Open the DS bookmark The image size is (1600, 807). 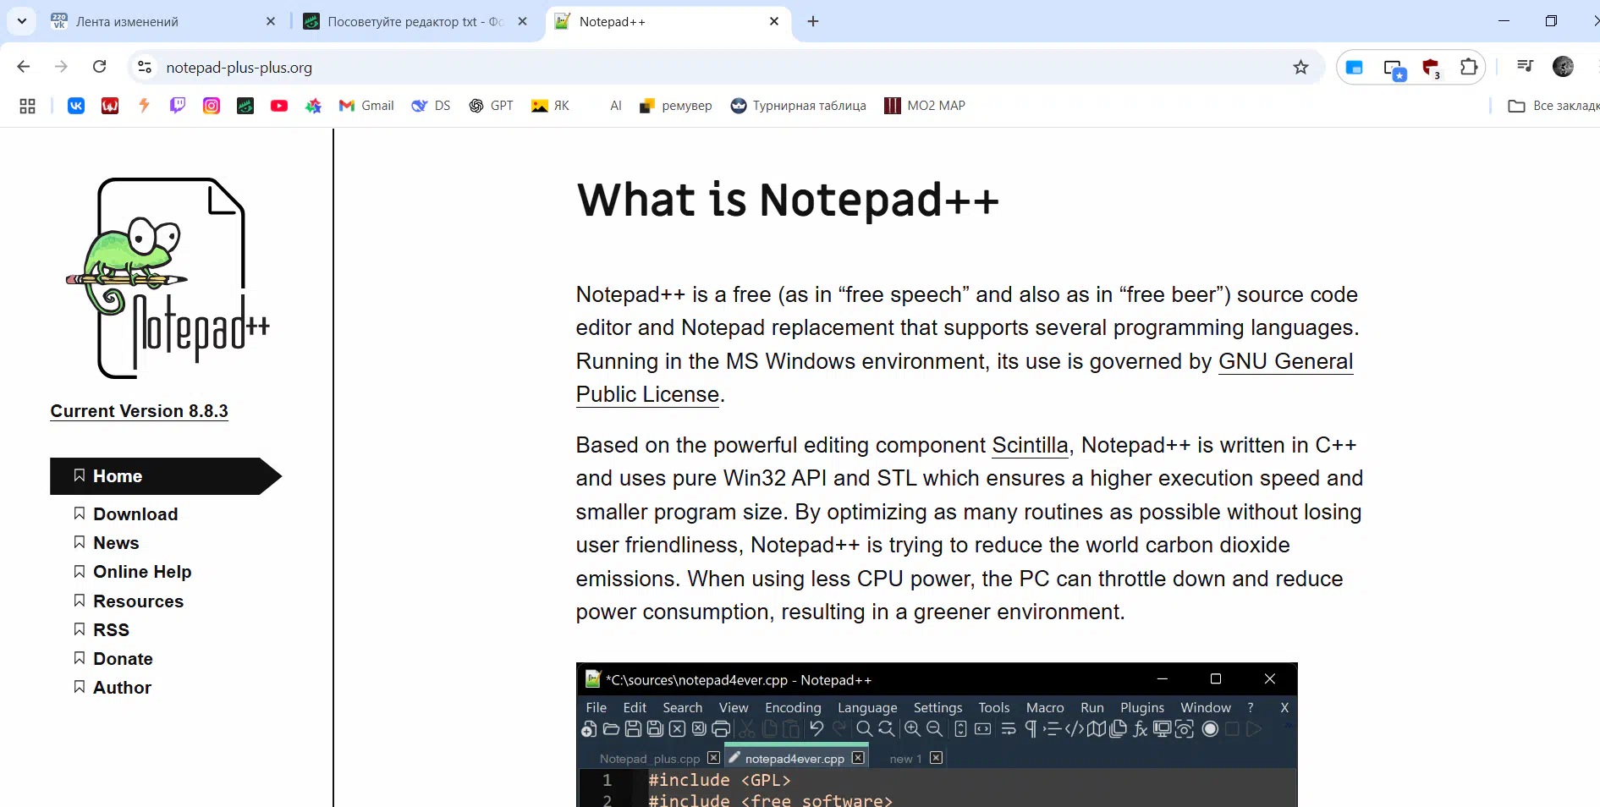(431, 106)
